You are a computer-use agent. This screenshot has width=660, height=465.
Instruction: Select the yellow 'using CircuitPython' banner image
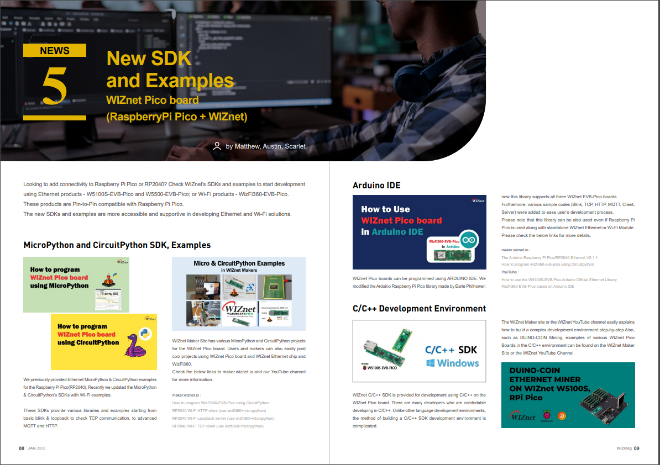point(104,342)
